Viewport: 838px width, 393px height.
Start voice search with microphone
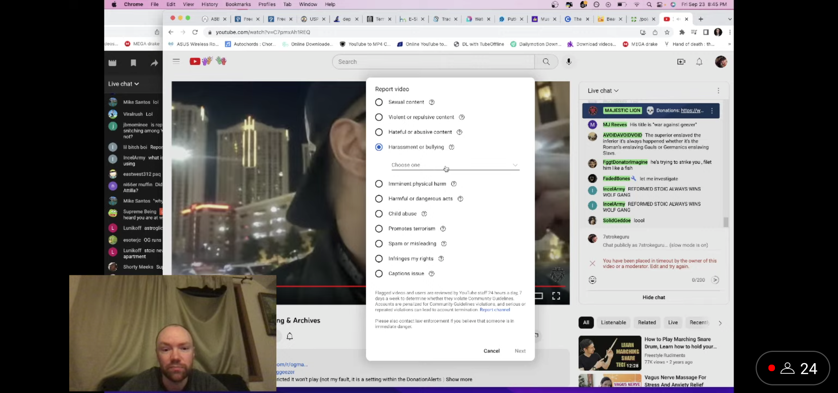[569, 62]
